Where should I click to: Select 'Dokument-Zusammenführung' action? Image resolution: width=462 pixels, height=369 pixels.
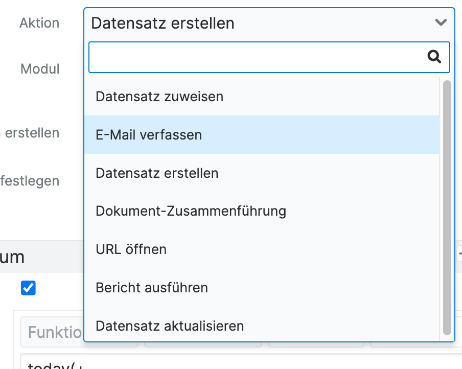(191, 211)
